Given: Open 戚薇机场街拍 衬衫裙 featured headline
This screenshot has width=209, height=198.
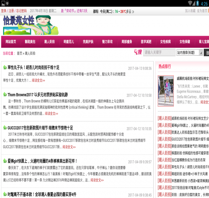Looking at the screenshot, I should pyautogui.click(x=193, y=79).
